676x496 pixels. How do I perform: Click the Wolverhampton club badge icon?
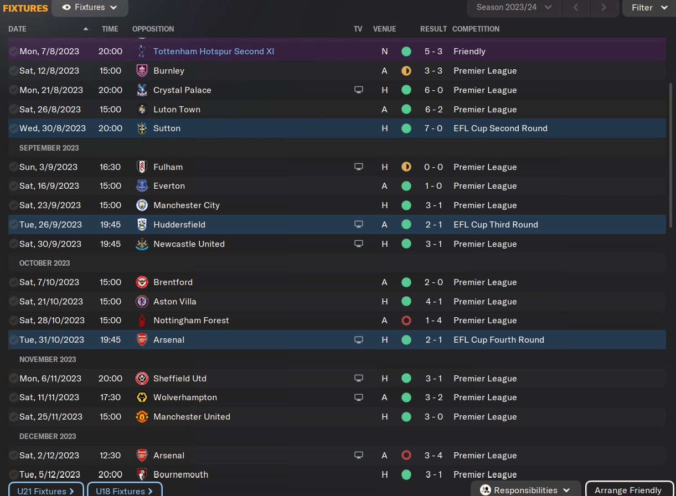click(x=142, y=397)
